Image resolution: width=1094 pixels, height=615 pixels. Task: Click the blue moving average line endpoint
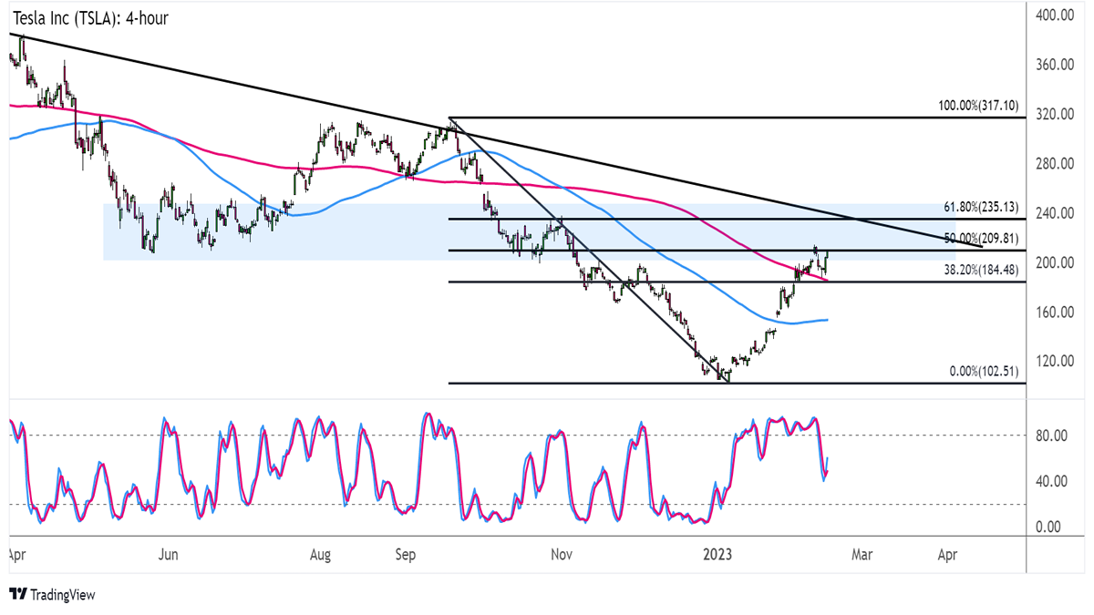pos(826,320)
